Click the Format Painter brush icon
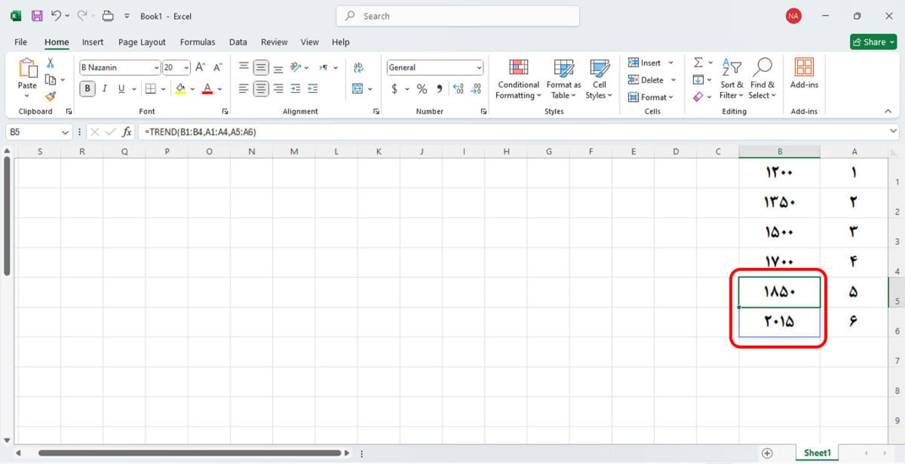 (x=50, y=96)
